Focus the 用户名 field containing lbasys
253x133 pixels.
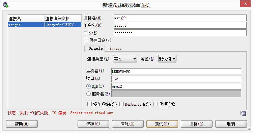[x=180, y=25]
